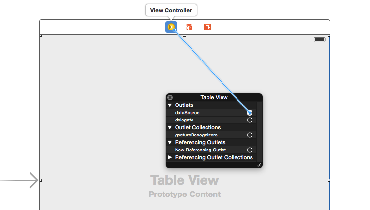Click the gestureRecognizers connection circle
This screenshot has width=370, height=210.
[x=250, y=135]
